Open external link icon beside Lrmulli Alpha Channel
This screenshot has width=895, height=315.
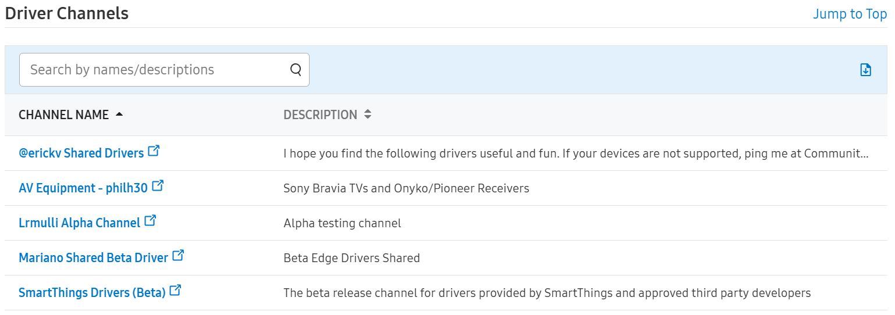150,221
